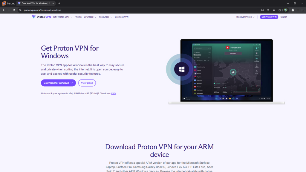Click the protonvpn.com address bar URL
306x172 pixels.
42,10
